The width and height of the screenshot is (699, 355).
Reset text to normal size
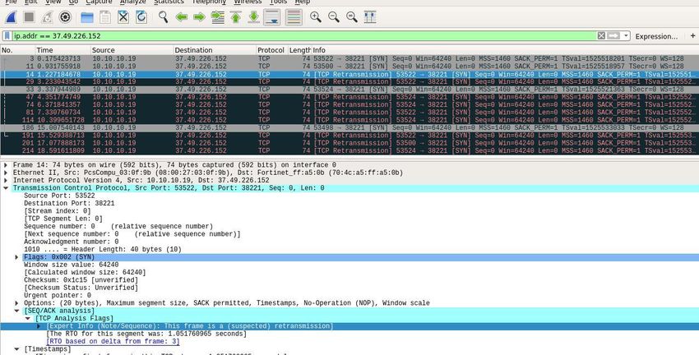(x=352, y=17)
